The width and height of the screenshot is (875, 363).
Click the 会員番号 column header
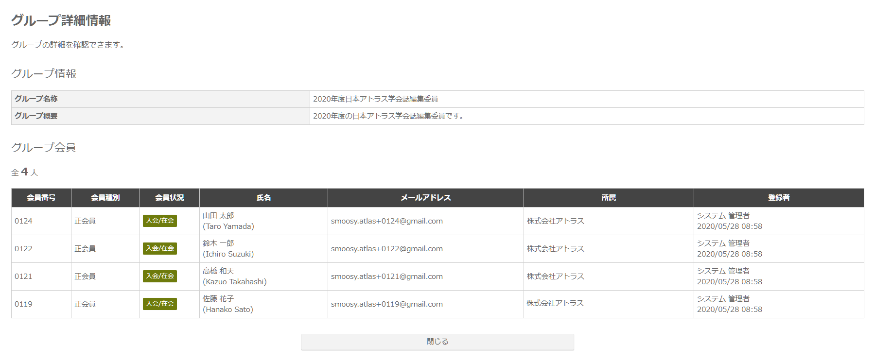tap(41, 198)
